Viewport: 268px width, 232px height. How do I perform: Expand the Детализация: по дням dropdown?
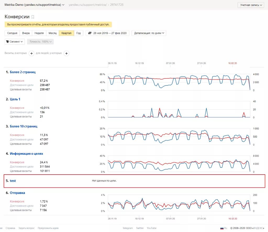149,33
